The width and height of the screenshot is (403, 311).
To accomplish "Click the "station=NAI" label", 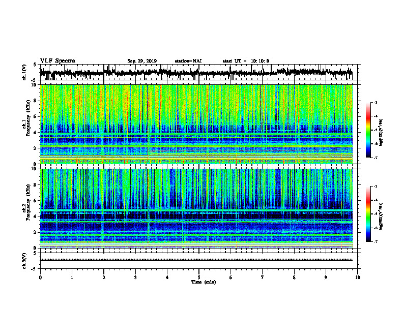I will (x=188, y=61).
